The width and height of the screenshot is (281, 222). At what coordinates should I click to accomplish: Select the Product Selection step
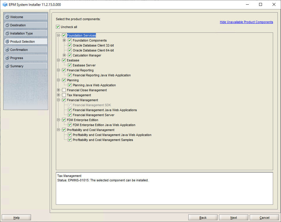26,42
